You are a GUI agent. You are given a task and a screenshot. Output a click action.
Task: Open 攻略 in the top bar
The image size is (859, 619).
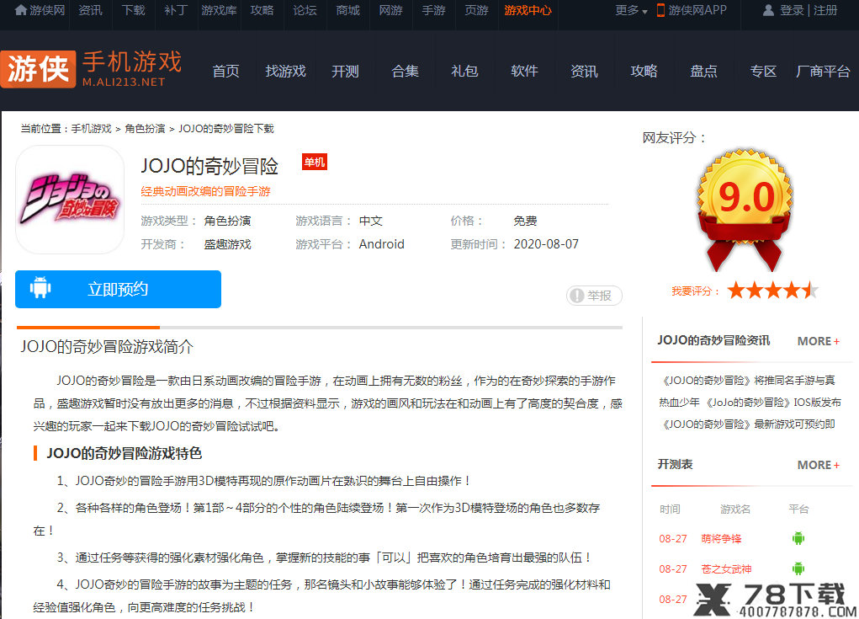click(262, 10)
